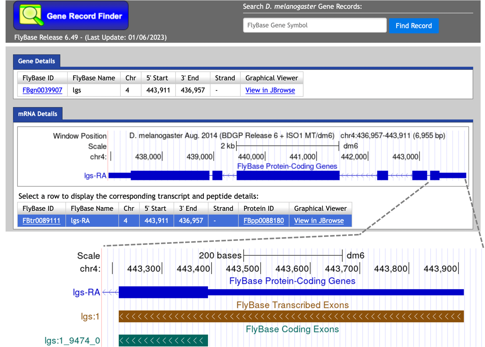Image resolution: width=485 pixels, height=347 pixels.
Task: Click the 200 bases scale bar
Action: pyautogui.click(x=293, y=255)
